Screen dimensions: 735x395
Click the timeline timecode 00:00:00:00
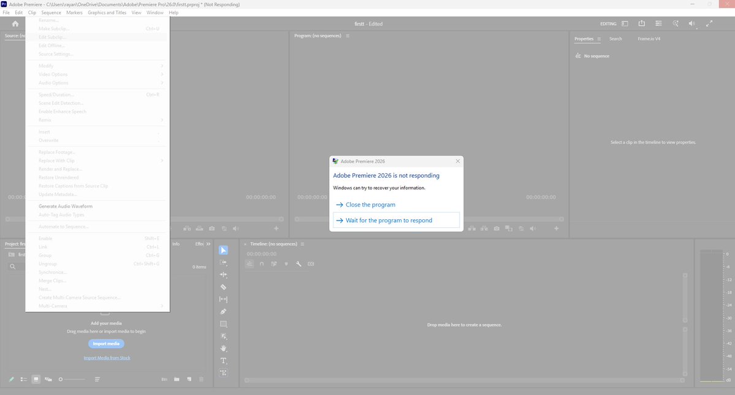pyautogui.click(x=262, y=254)
